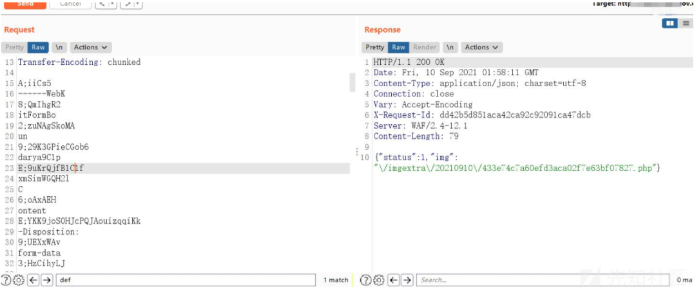
Task: Open the Response Actions dropdown
Action: point(481,47)
